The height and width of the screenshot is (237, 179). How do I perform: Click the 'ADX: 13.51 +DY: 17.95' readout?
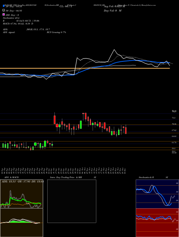coord(16,182)
